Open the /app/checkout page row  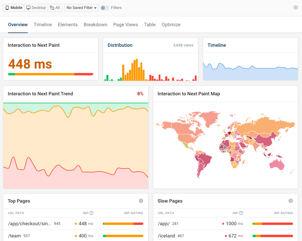[x=29, y=224]
